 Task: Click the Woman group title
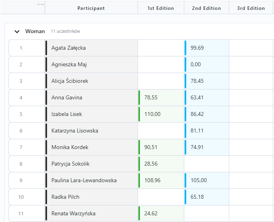point(35,31)
